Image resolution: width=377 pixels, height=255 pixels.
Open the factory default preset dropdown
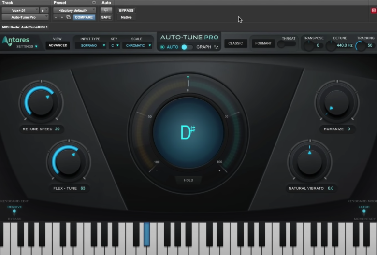(x=74, y=10)
